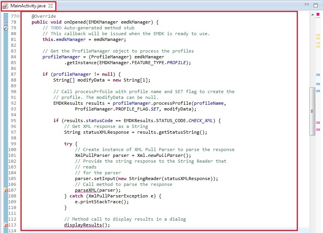This screenshot has width=323, height=233.
Task: Click the override indicator triangle on line 78
Action: tap(5, 22)
